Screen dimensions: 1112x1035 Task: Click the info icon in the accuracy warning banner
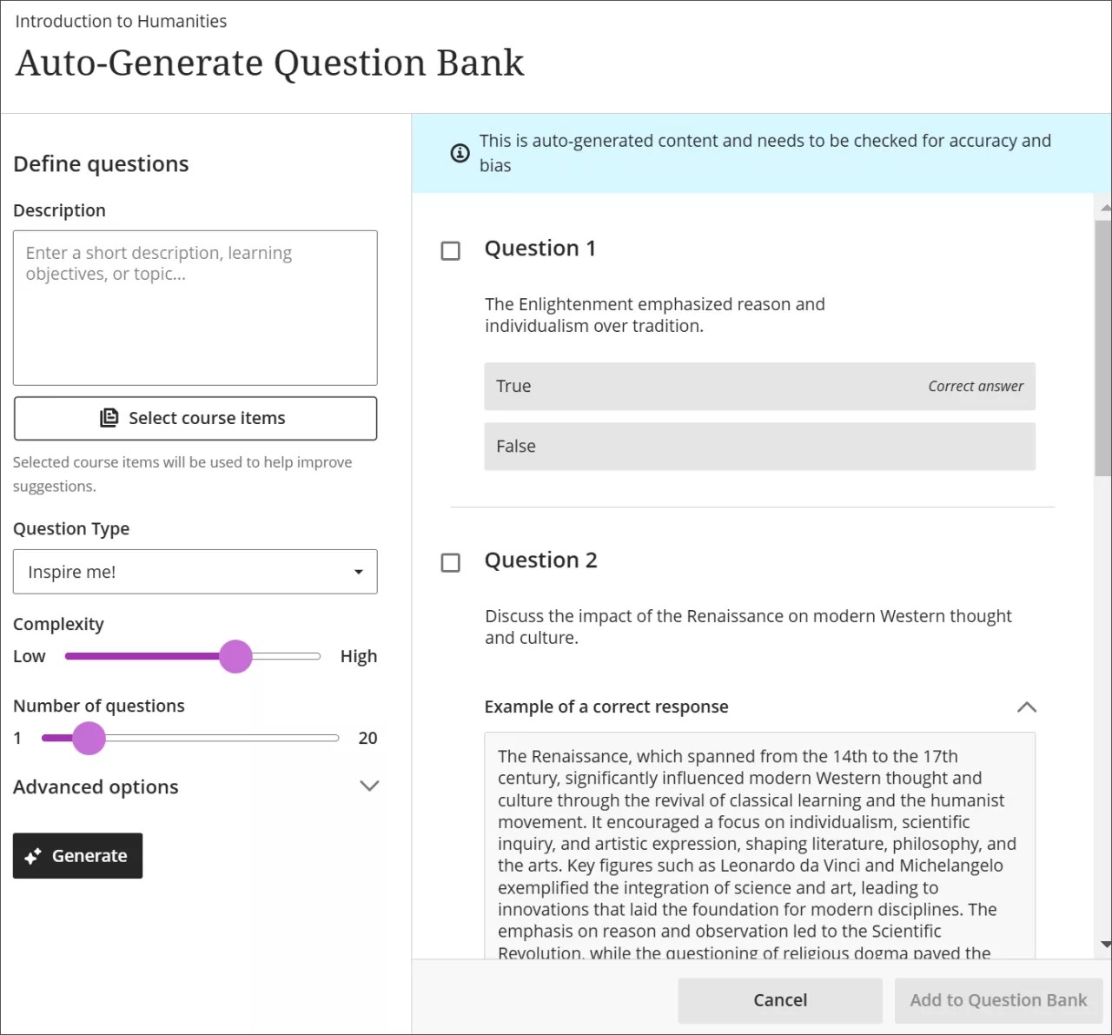[x=460, y=152]
